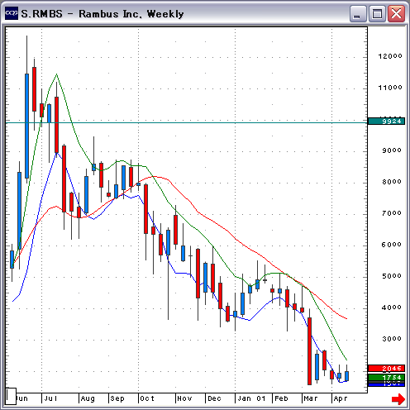
Task: Click the S.RMBS Rambus Inc. Weekly title text
Action: click(x=102, y=14)
